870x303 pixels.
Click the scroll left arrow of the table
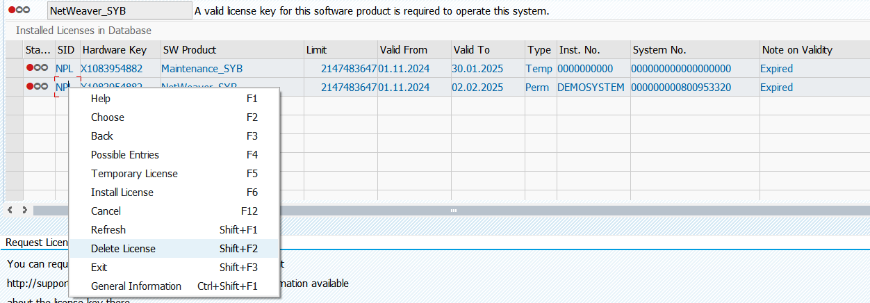(x=10, y=210)
